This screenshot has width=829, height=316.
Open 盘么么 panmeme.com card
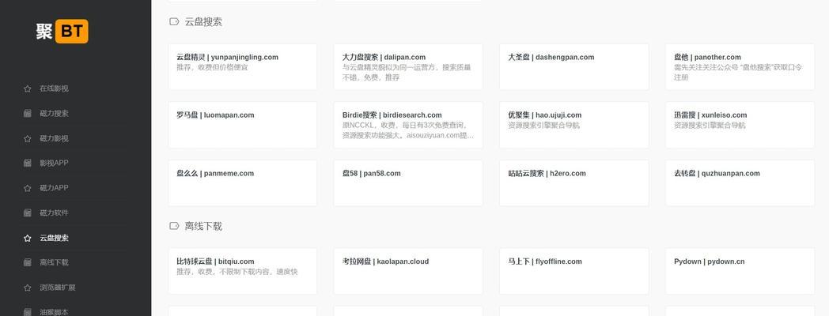coord(243,182)
